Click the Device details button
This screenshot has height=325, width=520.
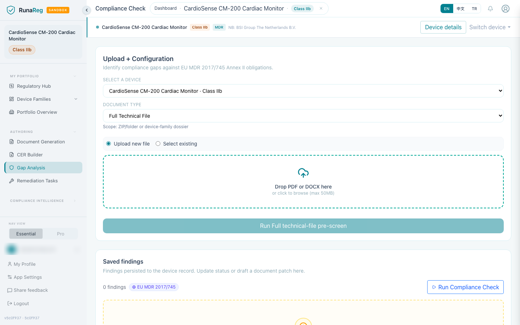coord(443,27)
